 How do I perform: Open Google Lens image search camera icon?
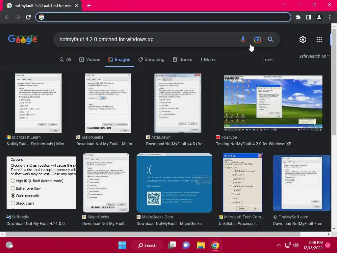[257, 40]
